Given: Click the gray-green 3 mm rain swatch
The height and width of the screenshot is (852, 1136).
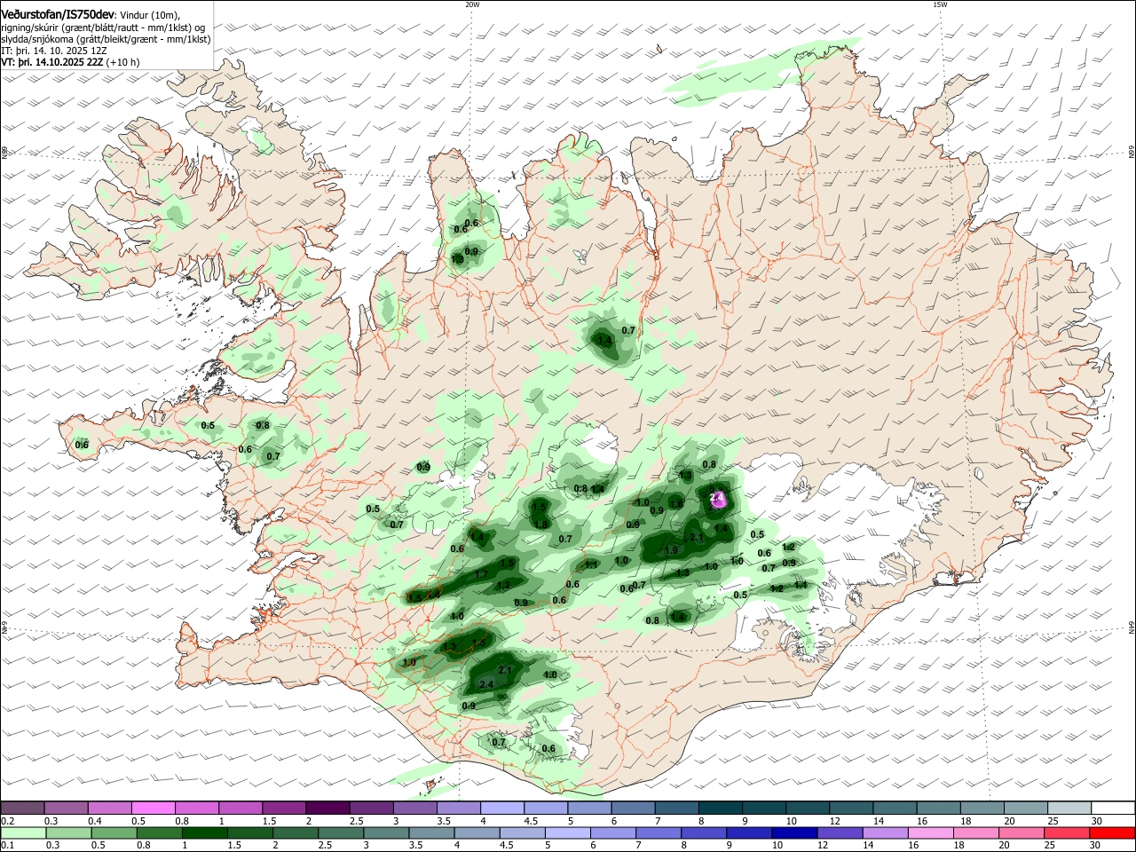Looking at the screenshot, I should pos(388,833).
